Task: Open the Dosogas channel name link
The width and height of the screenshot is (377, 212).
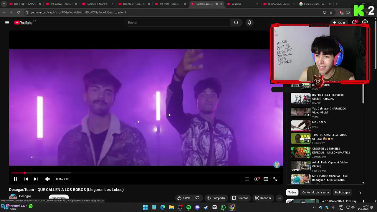Action: [25, 196]
